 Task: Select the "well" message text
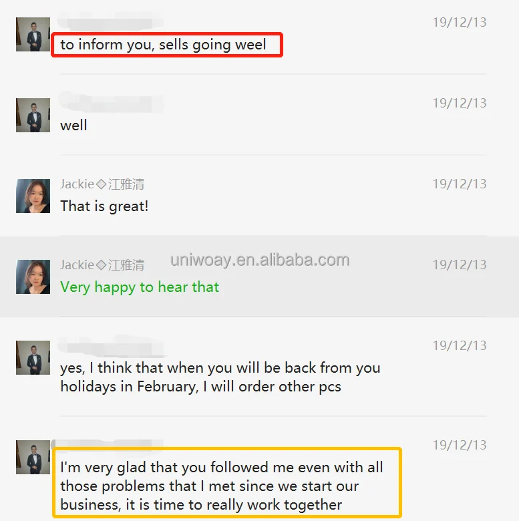[73, 126]
